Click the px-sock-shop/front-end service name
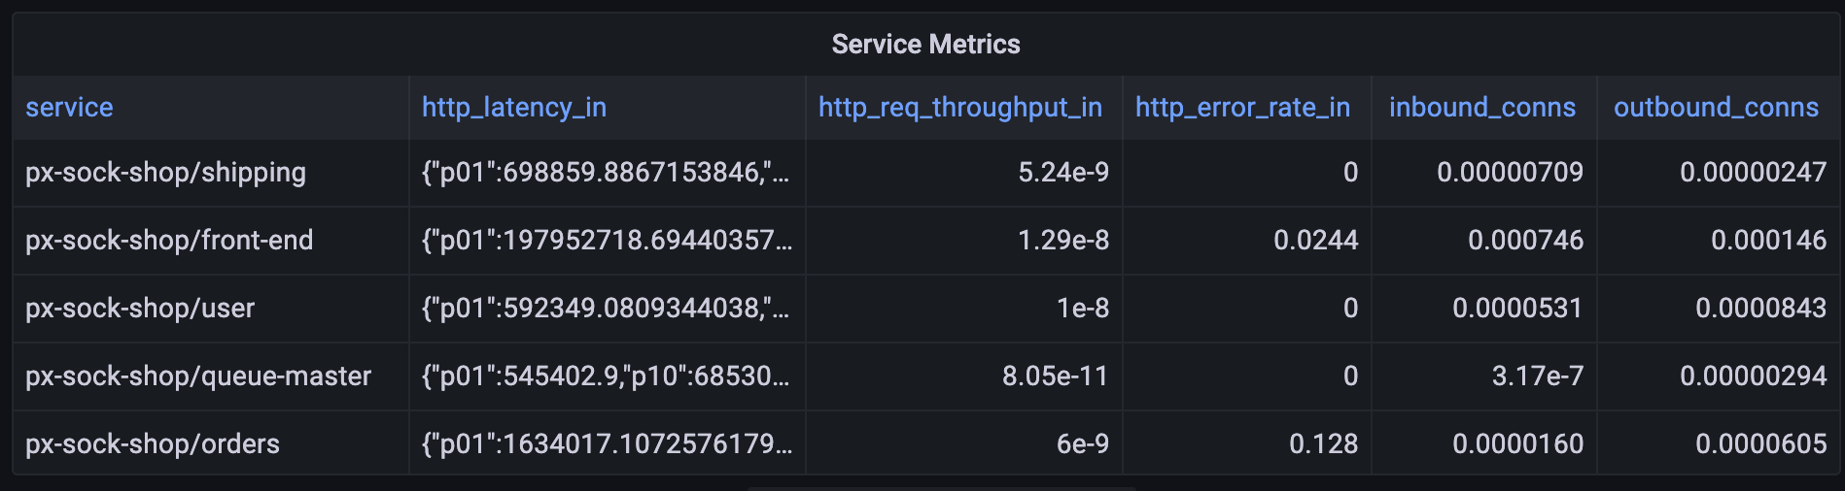Viewport: 1845px width, 491px height. click(x=169, y=241)
